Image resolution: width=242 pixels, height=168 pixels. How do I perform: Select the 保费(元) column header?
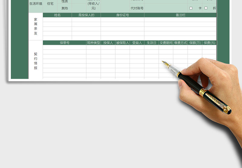tap(209, 43)
